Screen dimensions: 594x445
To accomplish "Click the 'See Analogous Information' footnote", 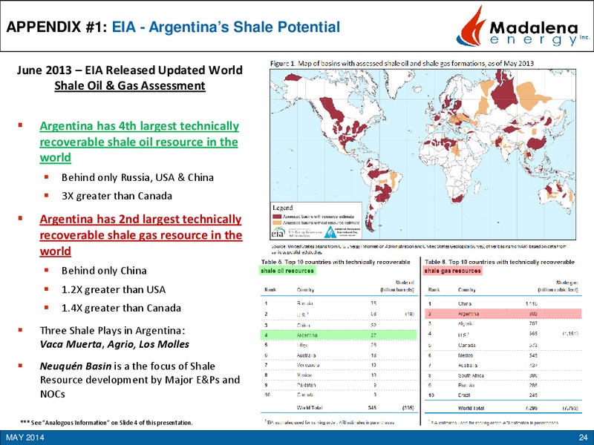I will [x=106, y=422].
